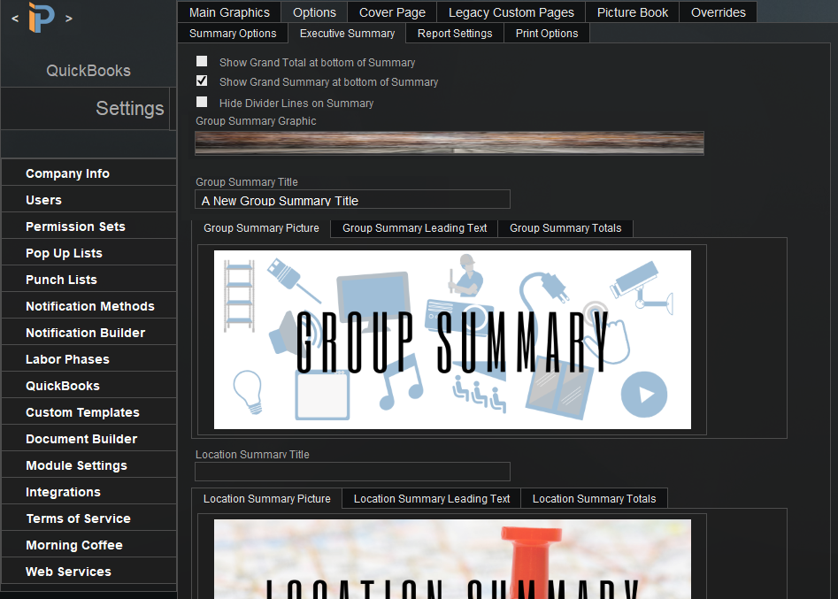Open the Overrides tab

point(718,12)
